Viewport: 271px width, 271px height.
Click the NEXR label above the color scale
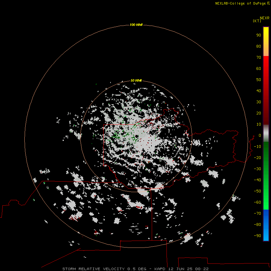tap(265, 18)
